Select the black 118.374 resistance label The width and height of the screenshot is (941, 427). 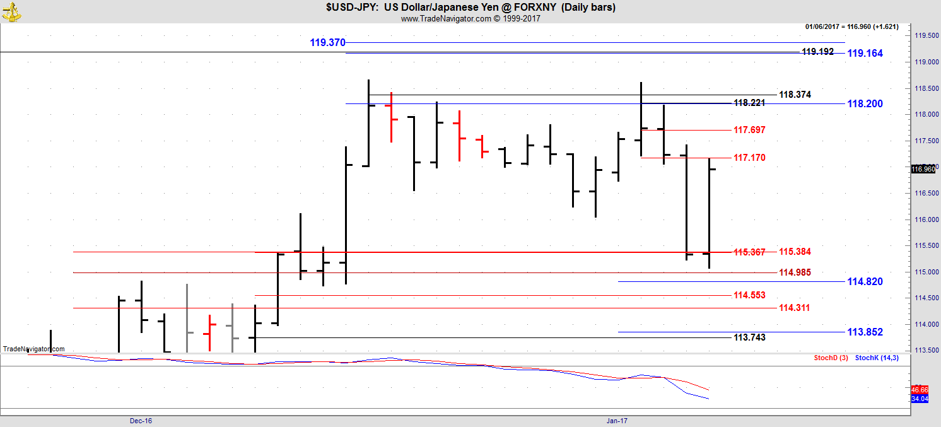(795, 95)
